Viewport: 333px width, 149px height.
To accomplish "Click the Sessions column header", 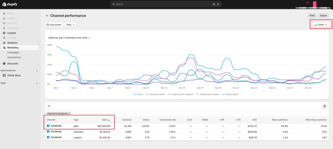I will (127, 120).
